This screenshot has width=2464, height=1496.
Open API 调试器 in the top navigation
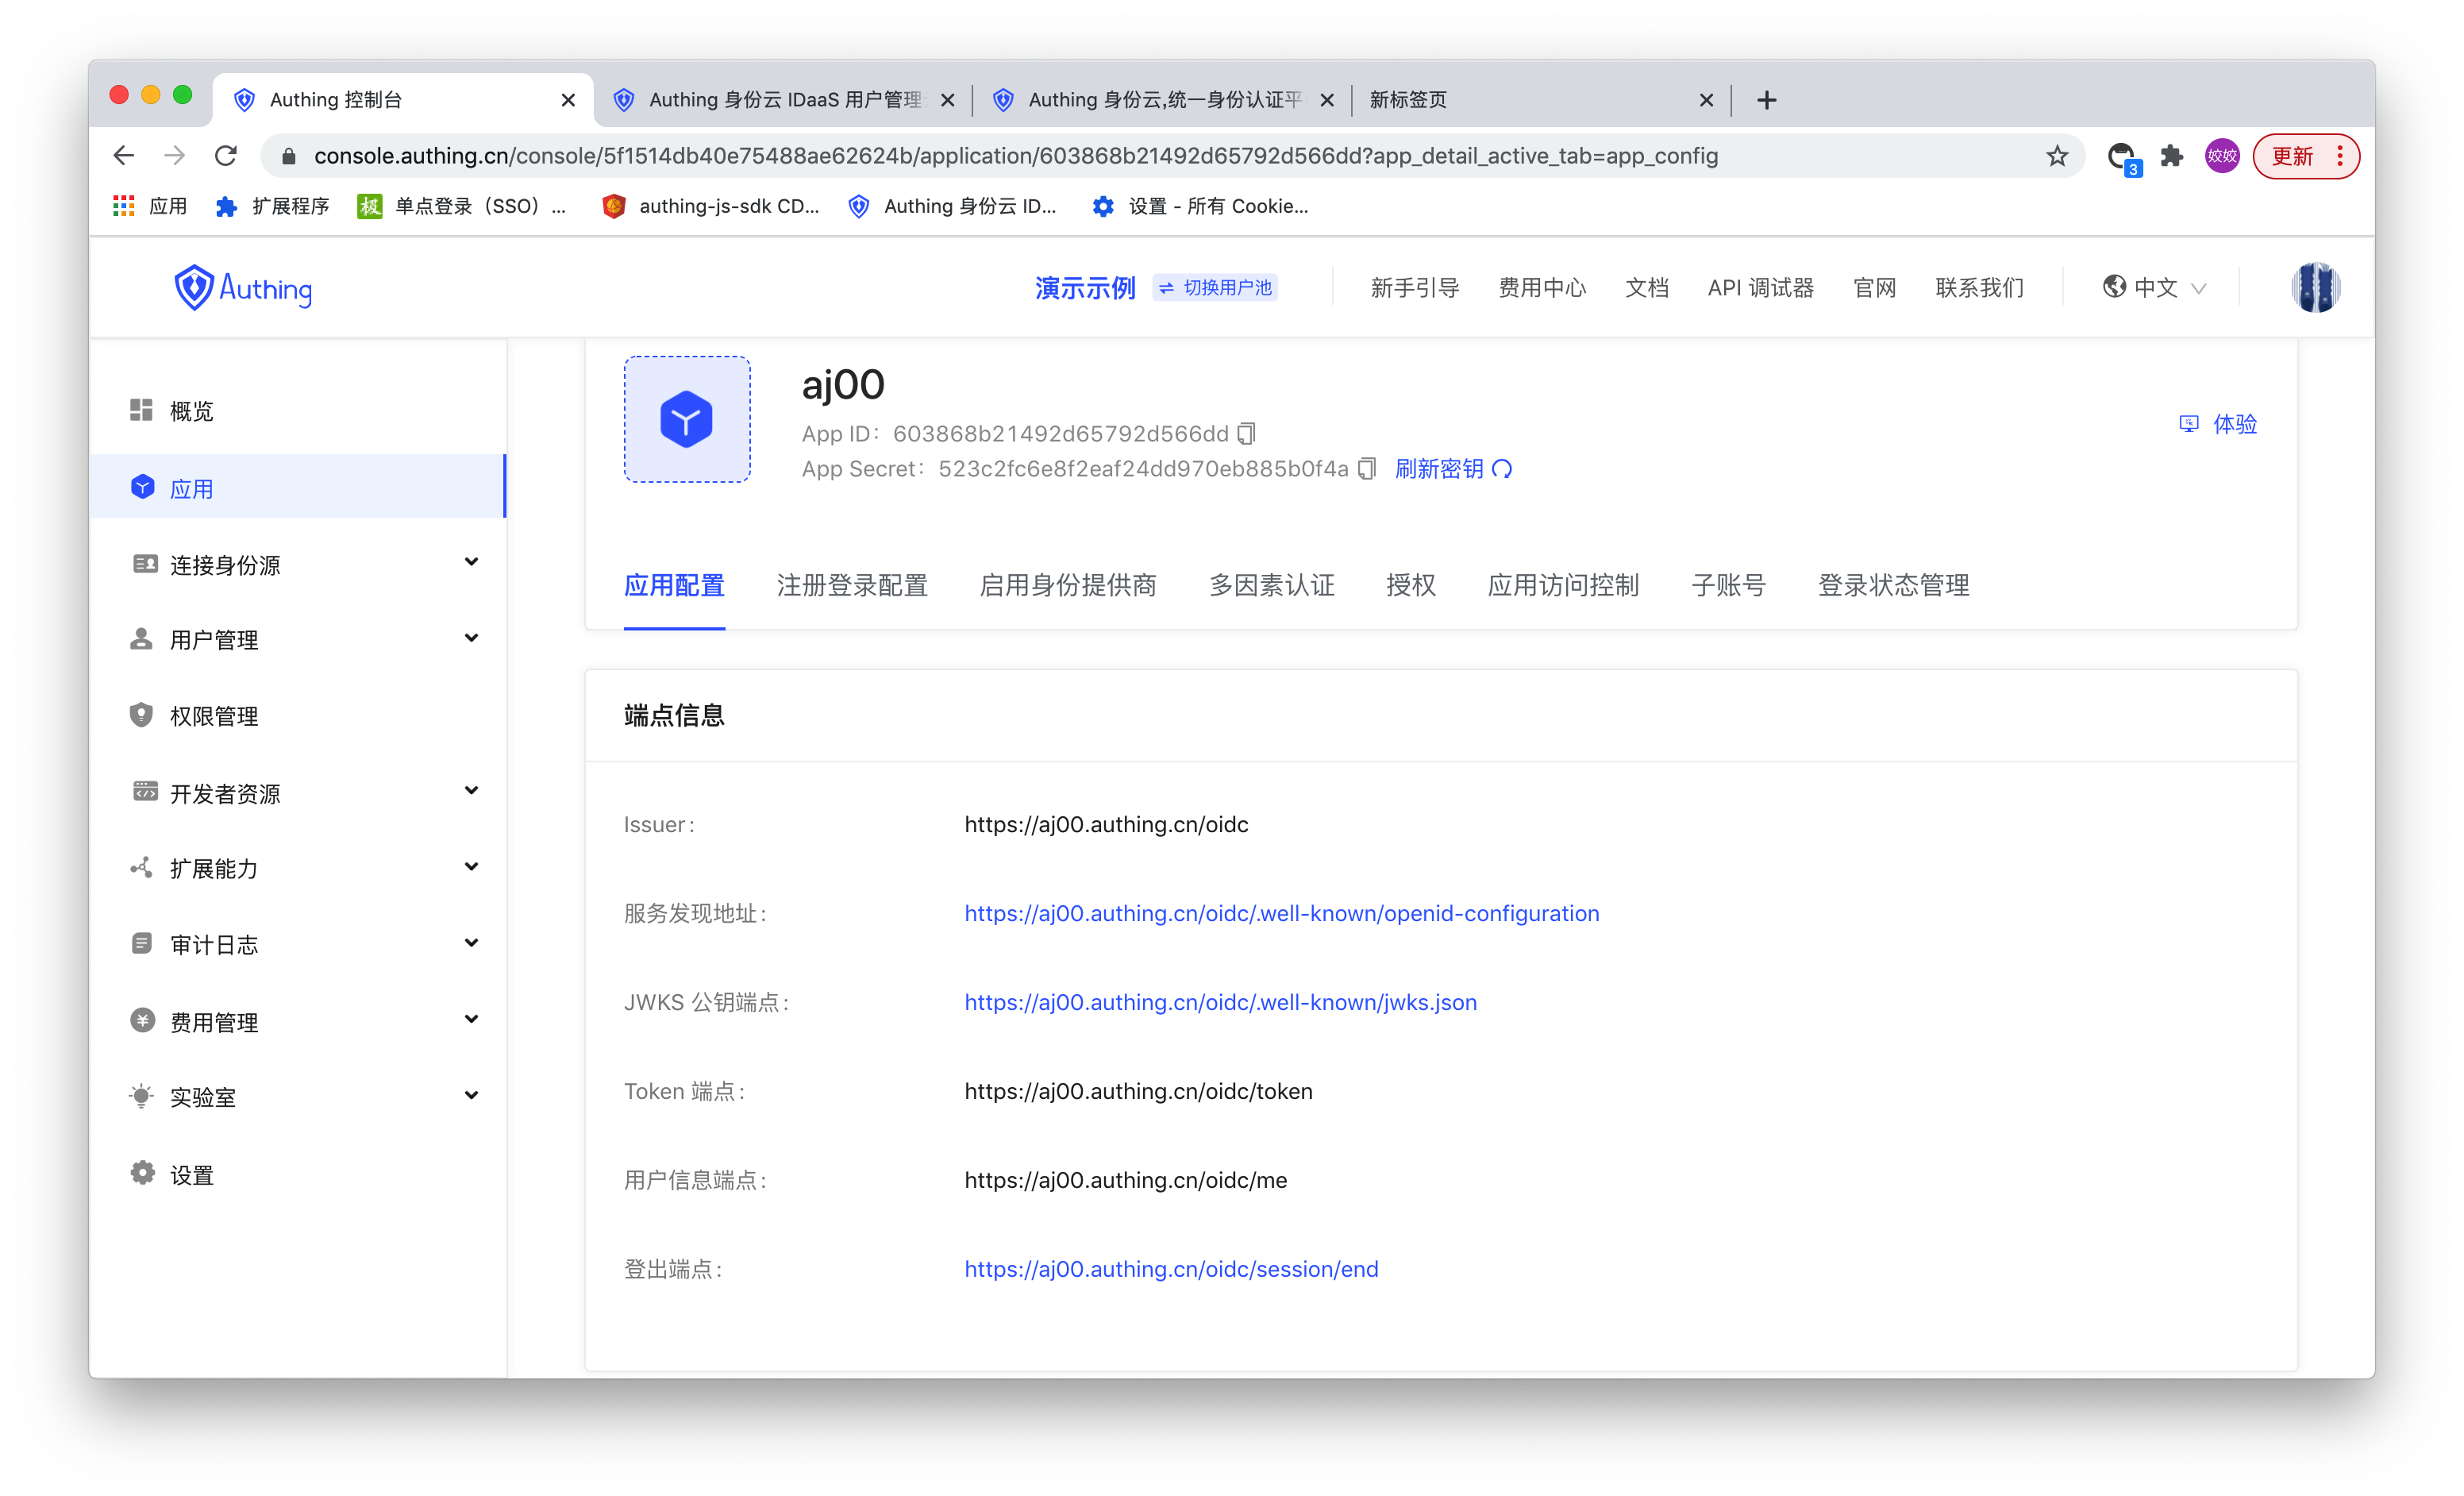[x=1760, y=288]
